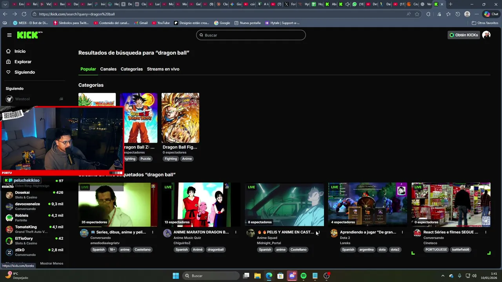The height and width of the screenshot is (282, 502).
Task: Open options menu for PELIS Y ANIME stream
Action: [319, 232]
